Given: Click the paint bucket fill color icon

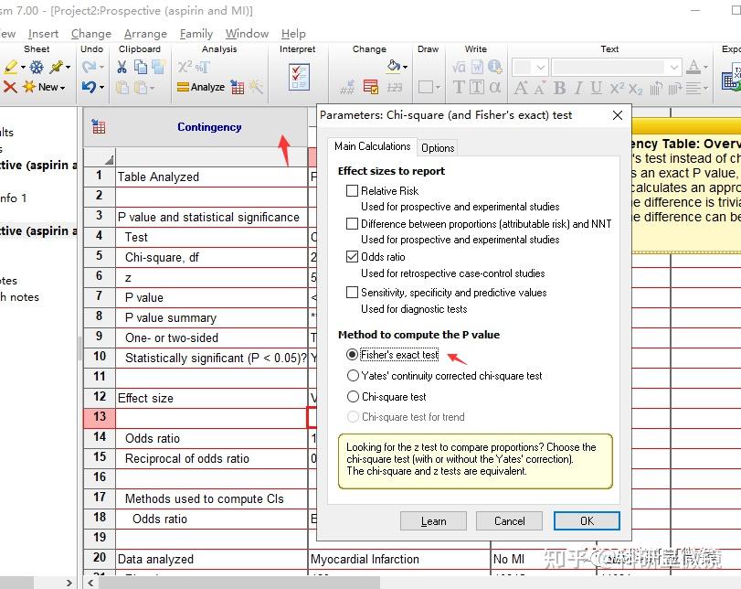Looking at the screenshot, I should (393, 66).
